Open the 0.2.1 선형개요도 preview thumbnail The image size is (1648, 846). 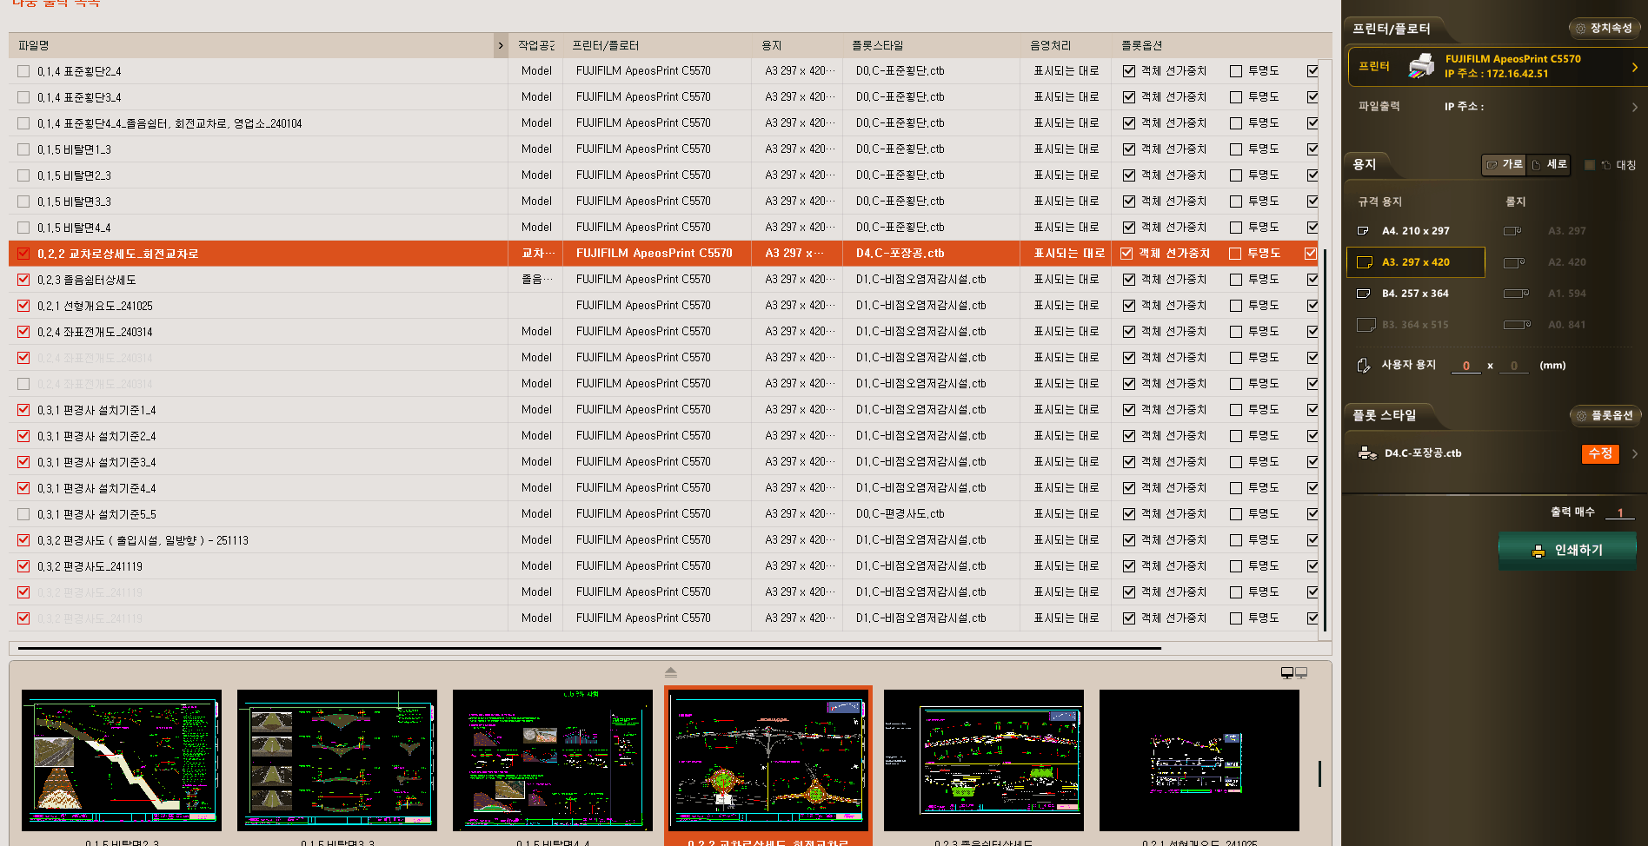pos(1199,760)
